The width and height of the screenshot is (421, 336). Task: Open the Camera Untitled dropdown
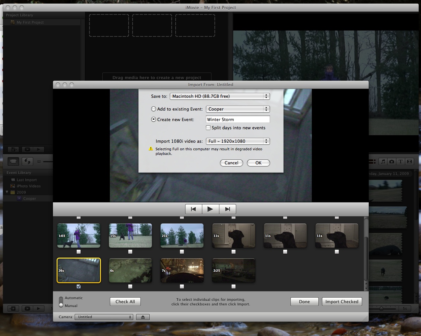pyautogui.click(x=104, y=317)
